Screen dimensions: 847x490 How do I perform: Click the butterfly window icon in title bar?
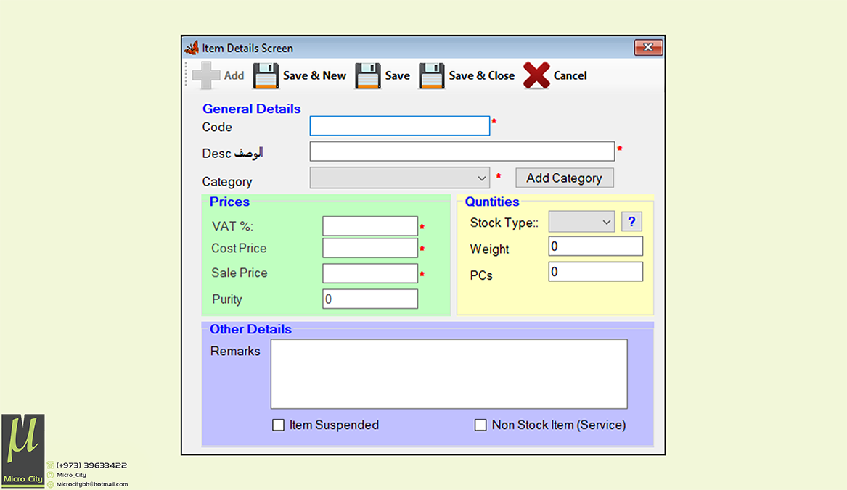[x=192, y=48]
